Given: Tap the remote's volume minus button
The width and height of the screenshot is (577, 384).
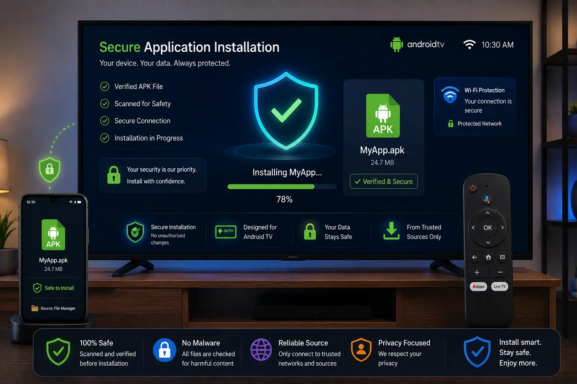Looking at the screenshot, I should pyautogui.click(x=500, y=272).
